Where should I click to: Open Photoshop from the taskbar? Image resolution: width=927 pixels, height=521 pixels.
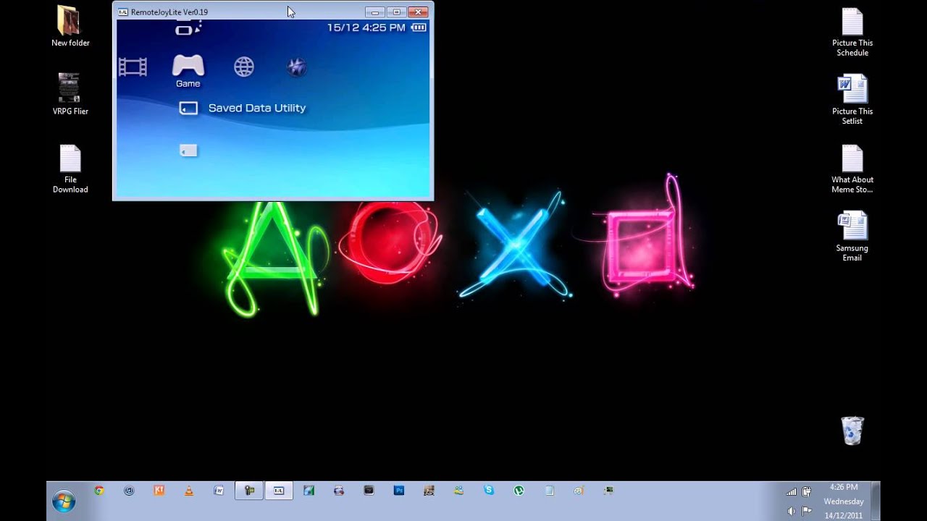399,491
